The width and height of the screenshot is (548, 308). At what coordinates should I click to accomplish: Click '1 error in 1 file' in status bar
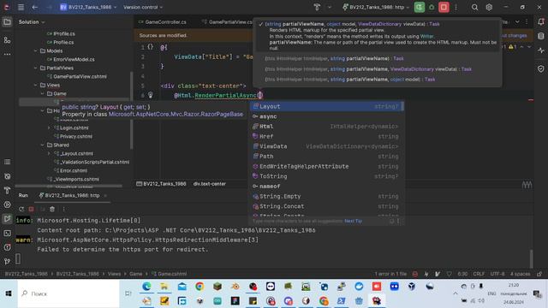390,274
